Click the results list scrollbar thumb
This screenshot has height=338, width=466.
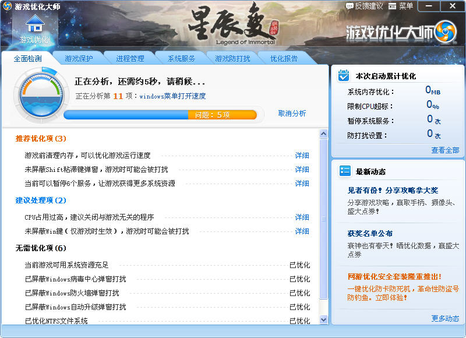point(324,219)
